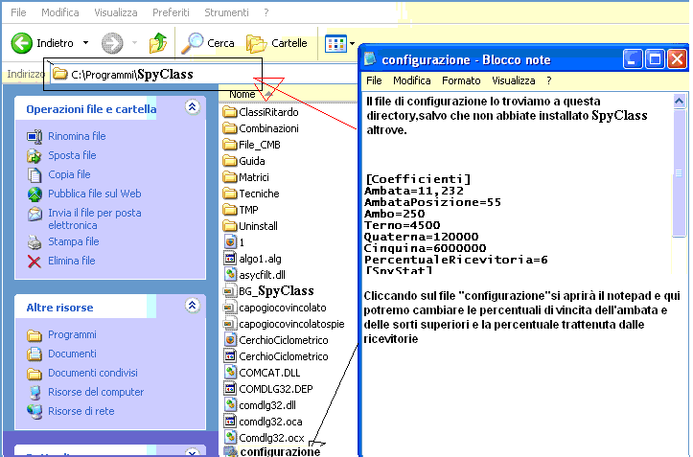
Task: Open Risorse del computer link
Action: tap(96, 392)
